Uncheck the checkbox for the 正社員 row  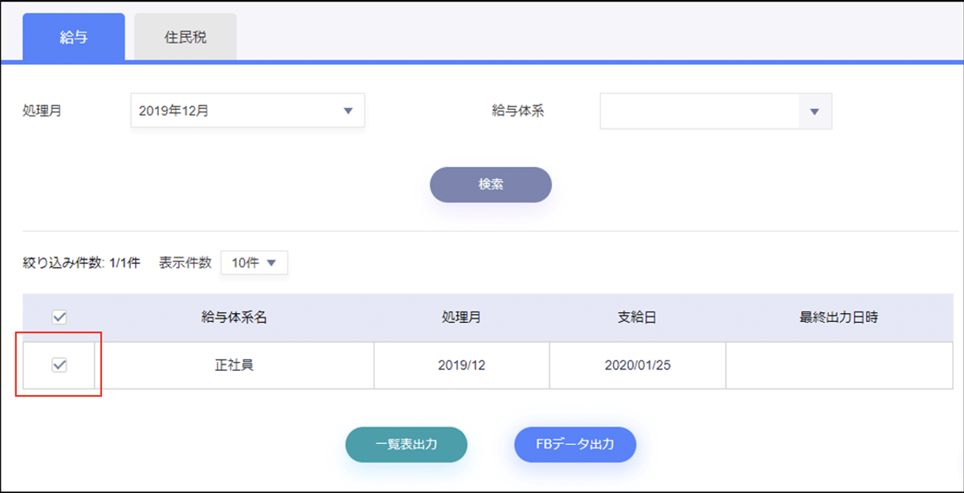(x=59, y=365)
